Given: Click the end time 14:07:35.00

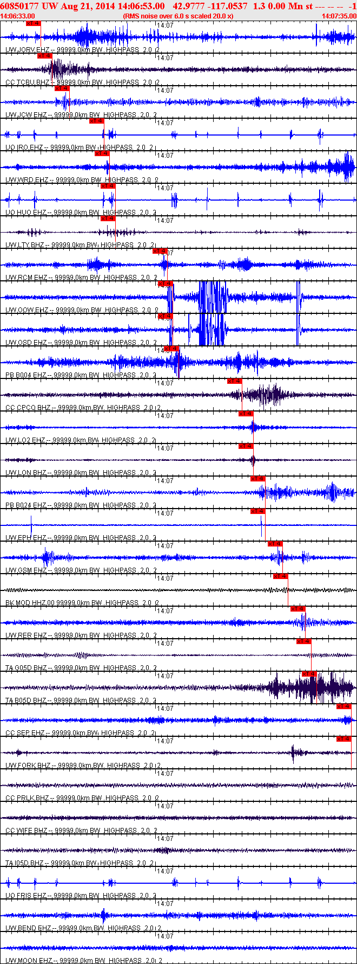Looking at the screenshot, I should click(x=339, y=16).
